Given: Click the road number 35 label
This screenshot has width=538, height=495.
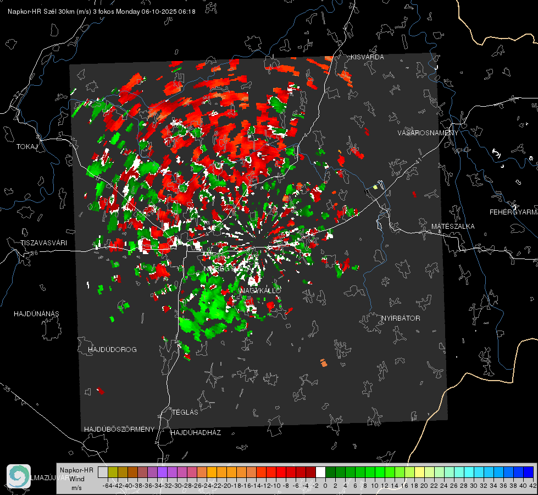Looking at the screenshot, I should point(7,389).
